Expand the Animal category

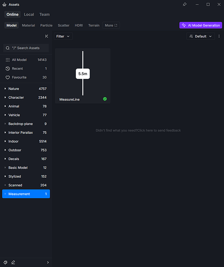(5, 106)
